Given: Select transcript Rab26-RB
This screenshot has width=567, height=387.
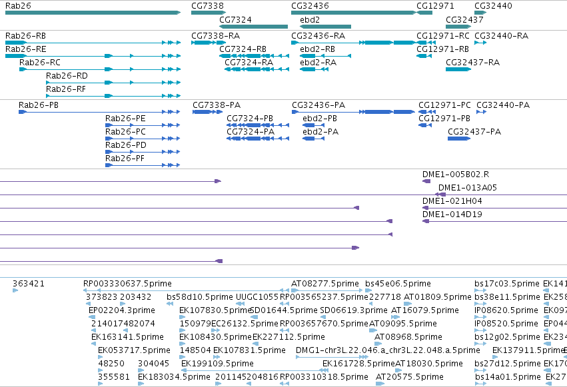Looking at the screenshot, I should pyautogui.click(x=93, y=43).
